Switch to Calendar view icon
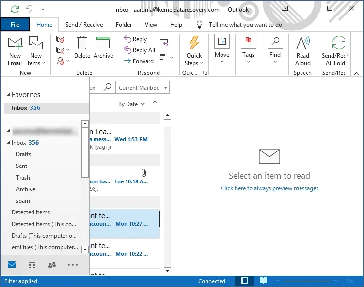The width and height of the screenshot is (364, 287). pos(32,265)
